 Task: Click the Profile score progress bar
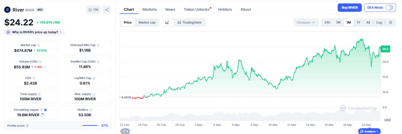click(91, 126)
